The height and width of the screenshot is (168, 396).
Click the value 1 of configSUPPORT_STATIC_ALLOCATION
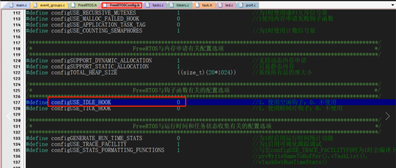pos(178,67)
